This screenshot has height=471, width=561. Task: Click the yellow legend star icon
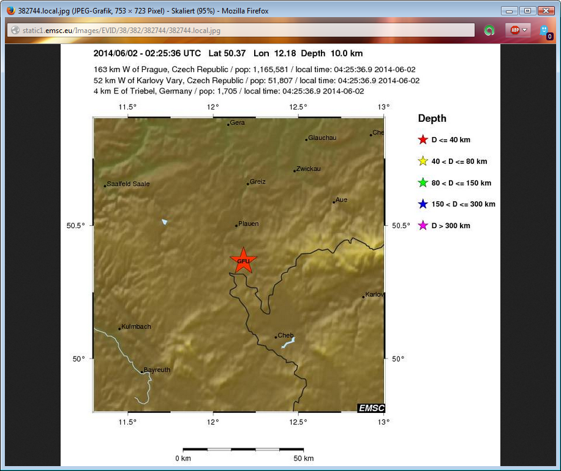click(422, 161)
